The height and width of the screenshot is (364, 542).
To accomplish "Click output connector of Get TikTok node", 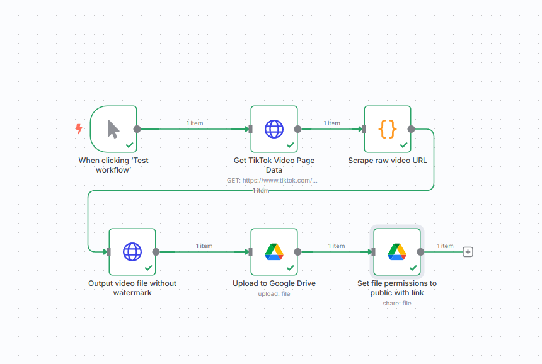I will coord(297,129).
